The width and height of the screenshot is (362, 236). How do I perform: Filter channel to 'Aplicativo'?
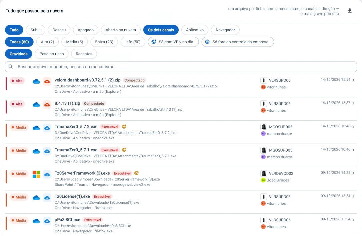point(195,30)
